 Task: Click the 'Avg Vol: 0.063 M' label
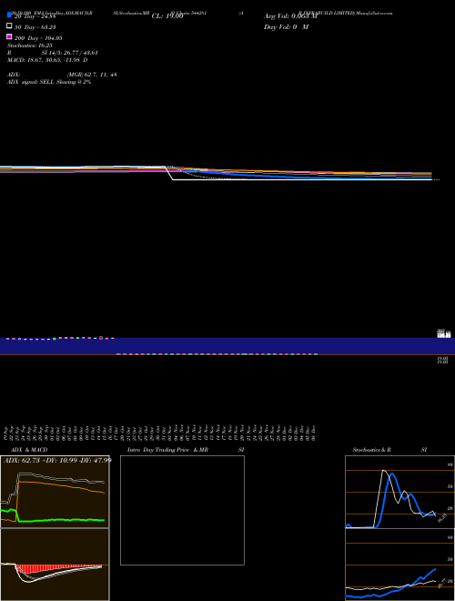(290, 16)
